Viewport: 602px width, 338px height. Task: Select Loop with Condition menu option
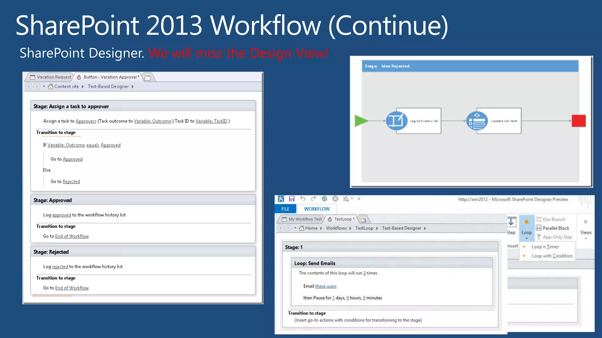tap(551, 256)
